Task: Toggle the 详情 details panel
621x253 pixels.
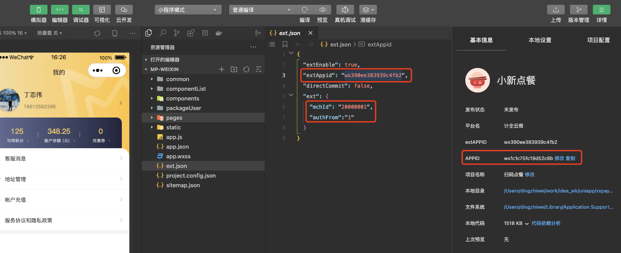Action: coord(602,10)
